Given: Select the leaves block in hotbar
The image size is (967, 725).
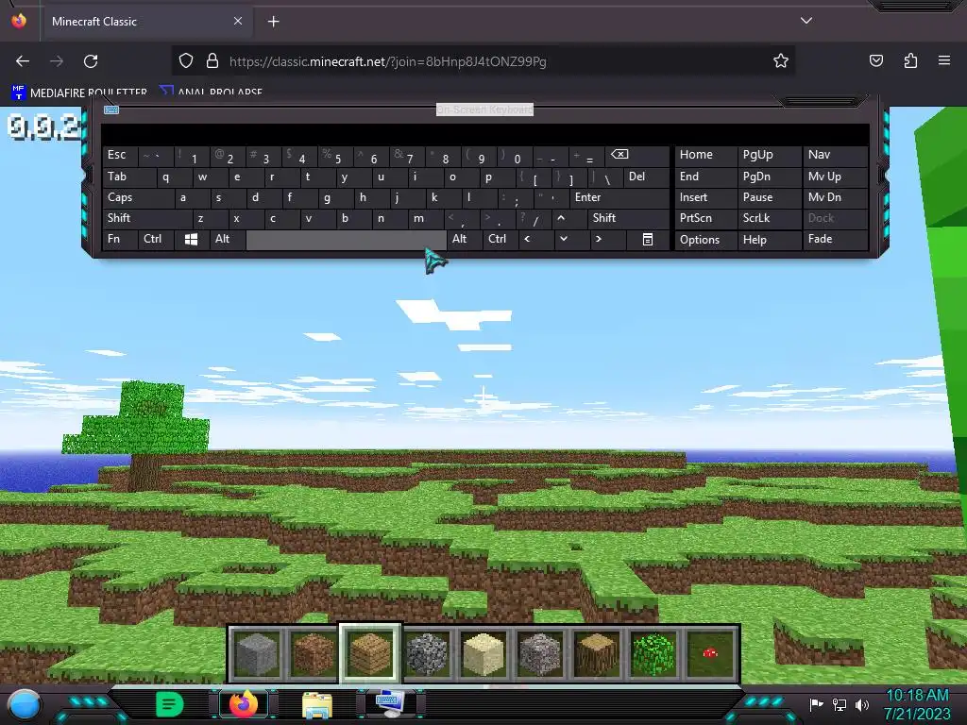Looking at the screenshot, I should (x=653, y=653).
